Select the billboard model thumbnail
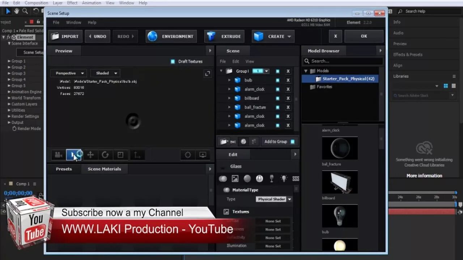The image size is (463, 260). pyautogui.click(x=340, y=182)
